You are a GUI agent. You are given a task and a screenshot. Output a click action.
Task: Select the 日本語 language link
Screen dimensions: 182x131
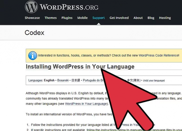tap(76, 80)
